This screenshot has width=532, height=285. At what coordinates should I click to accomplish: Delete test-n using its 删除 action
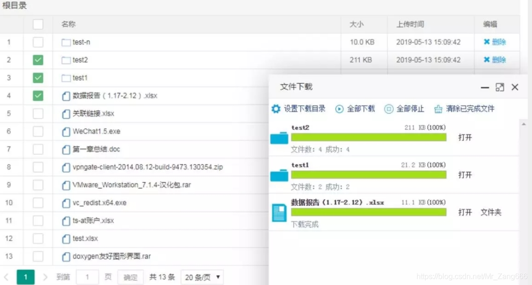pos(495,42)
